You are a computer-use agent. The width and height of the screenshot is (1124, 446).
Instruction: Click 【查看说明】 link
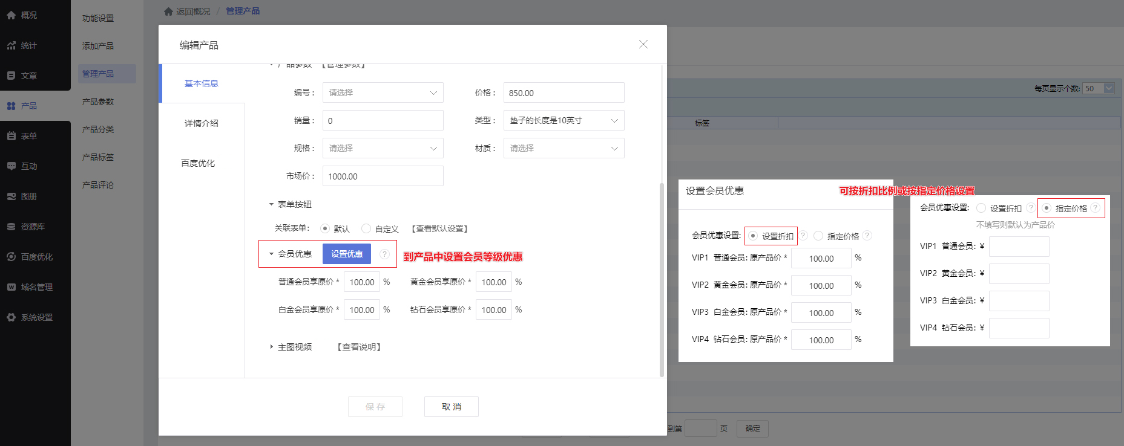click(360, 347)
